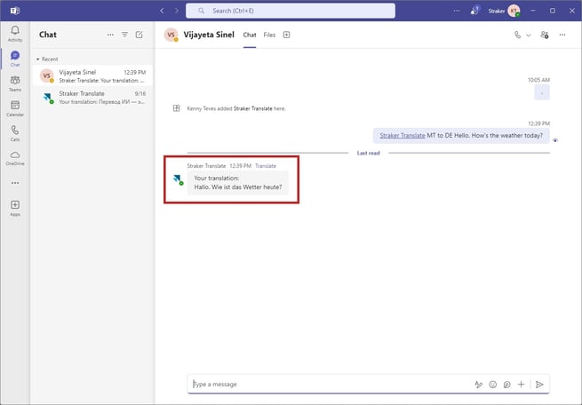
Task: Open the Teams section
Action: [x=15, y=83]
